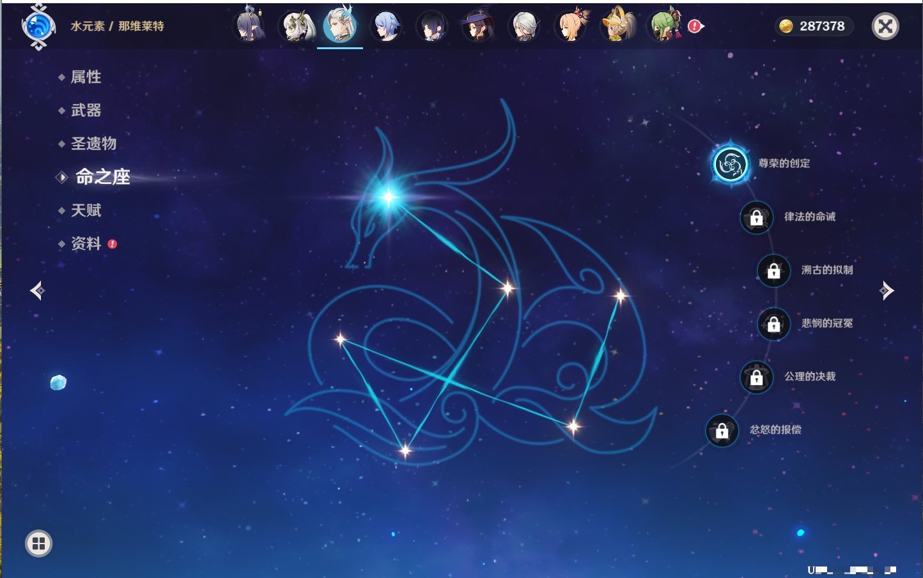Select the green-haired character portrait with alert

[665, 26]
